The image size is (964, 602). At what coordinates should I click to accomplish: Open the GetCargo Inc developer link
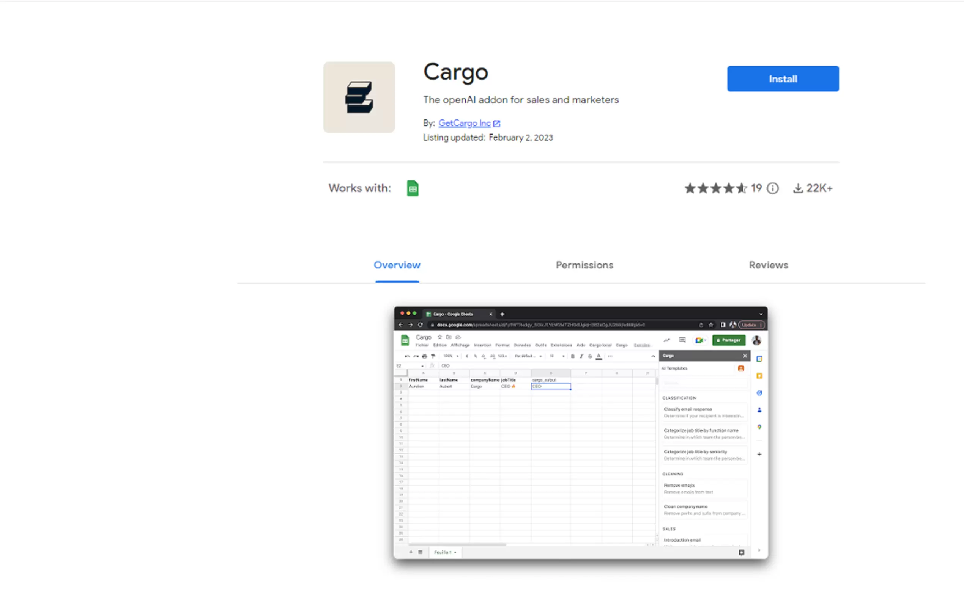click(464, 124)
